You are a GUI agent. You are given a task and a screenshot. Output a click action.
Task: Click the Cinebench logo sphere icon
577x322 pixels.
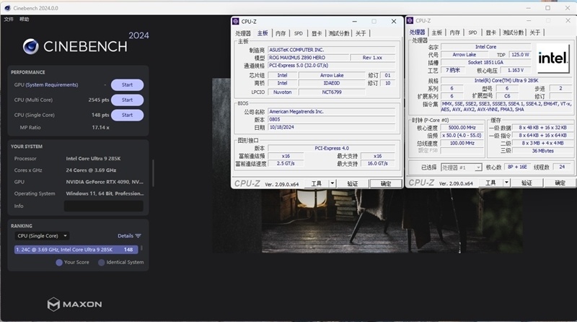[x=30, y=47]
